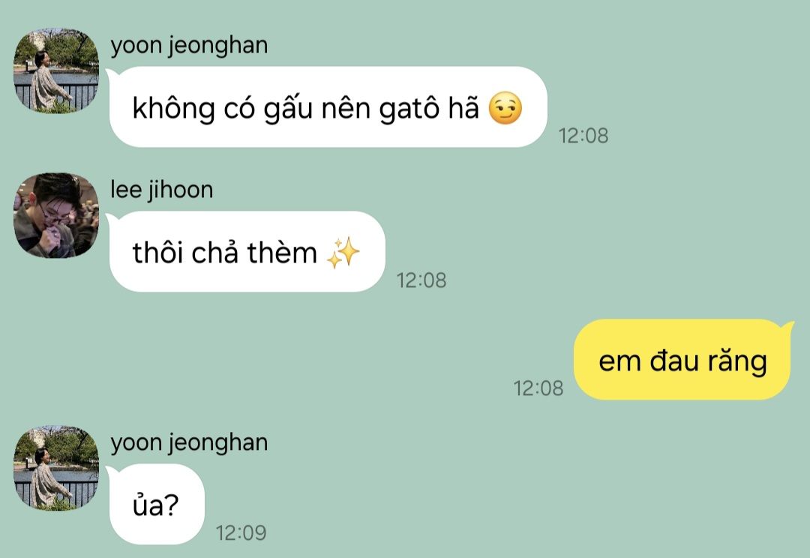Screen dimensions: 810x558
Task: Click the 12:08 timestamp after first message
Action: click(x=583, y=136)
